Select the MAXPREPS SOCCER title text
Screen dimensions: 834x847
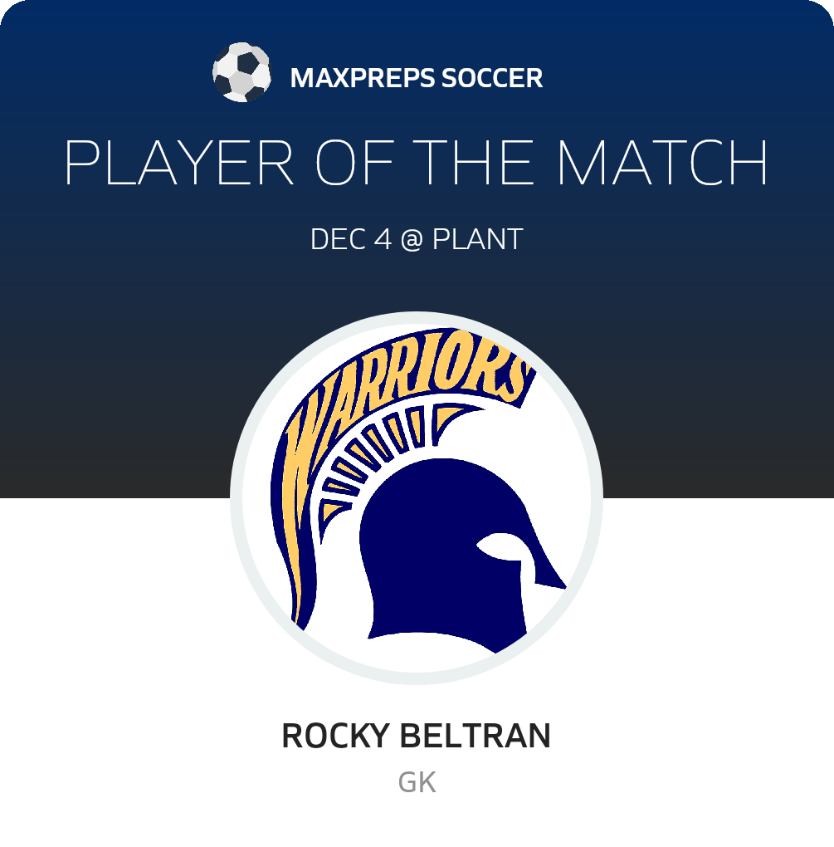pyautogui.click(x=417, y=78)
